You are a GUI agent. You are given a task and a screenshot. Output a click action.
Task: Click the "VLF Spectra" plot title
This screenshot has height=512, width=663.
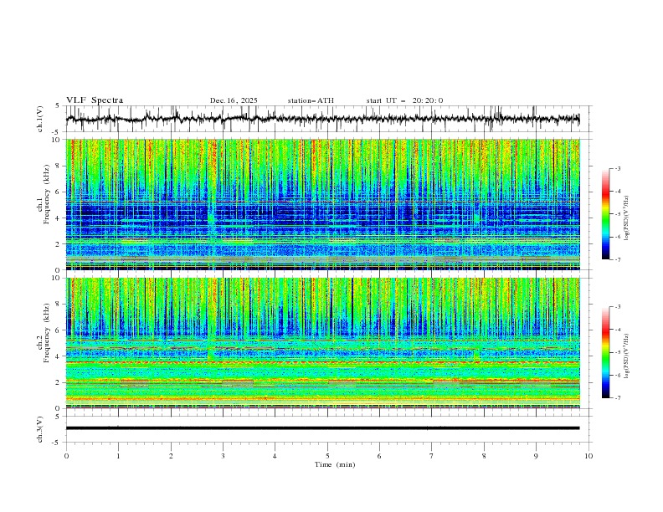95,100
